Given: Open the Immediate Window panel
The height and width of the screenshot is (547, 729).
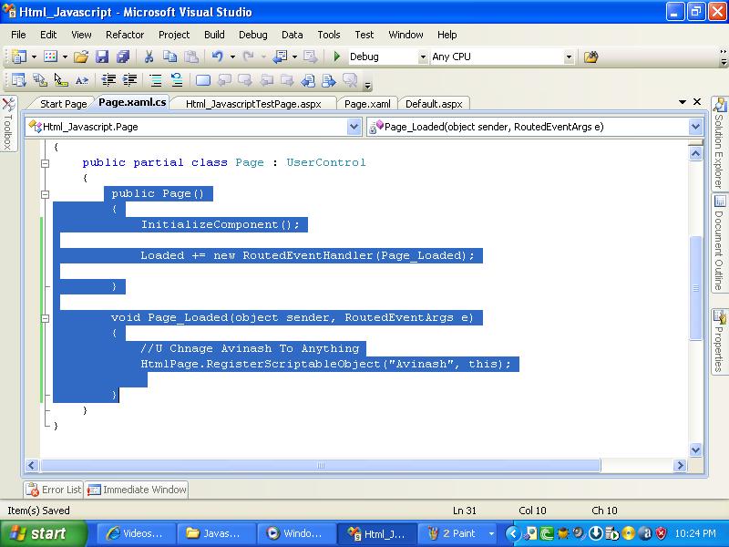Looking at the screenshot, I should pyautogui.click(x=137, y=490).
